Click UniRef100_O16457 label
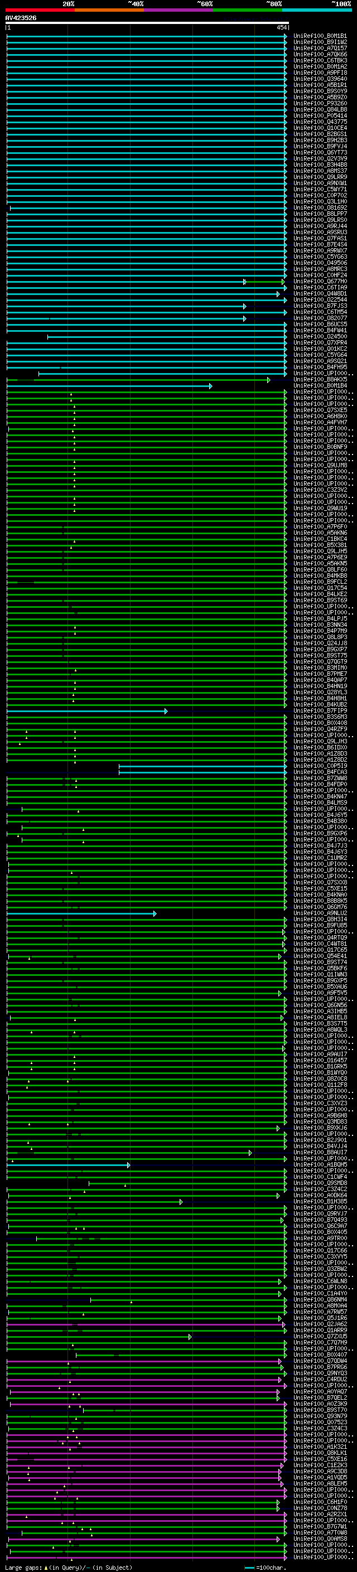 [x=320, y=1061]
